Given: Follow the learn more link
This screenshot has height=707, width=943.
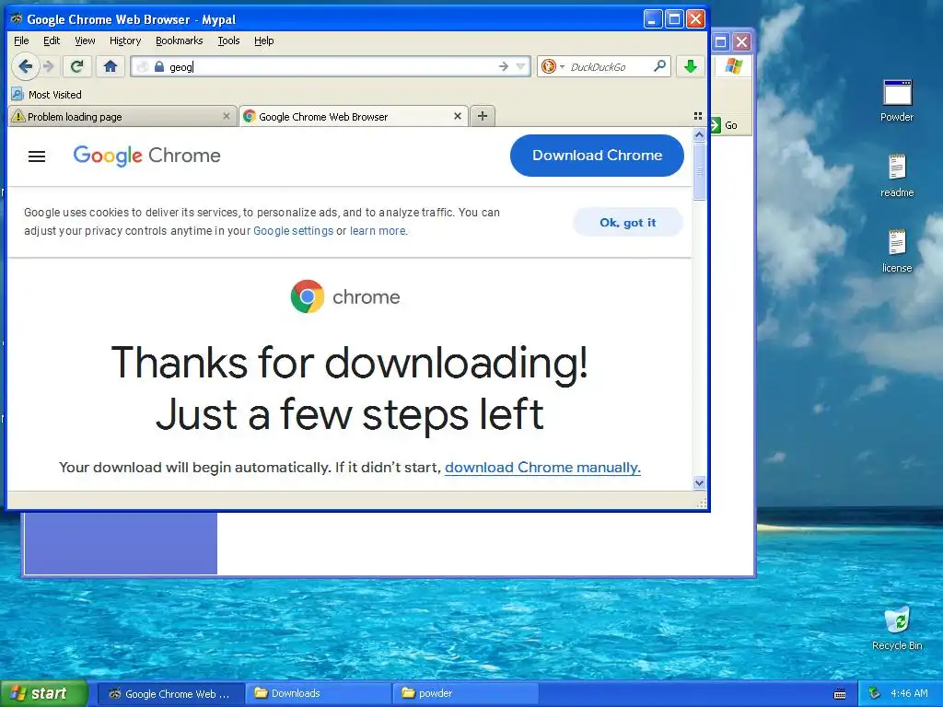Looking at the screenshot, I should click(378, 231).
